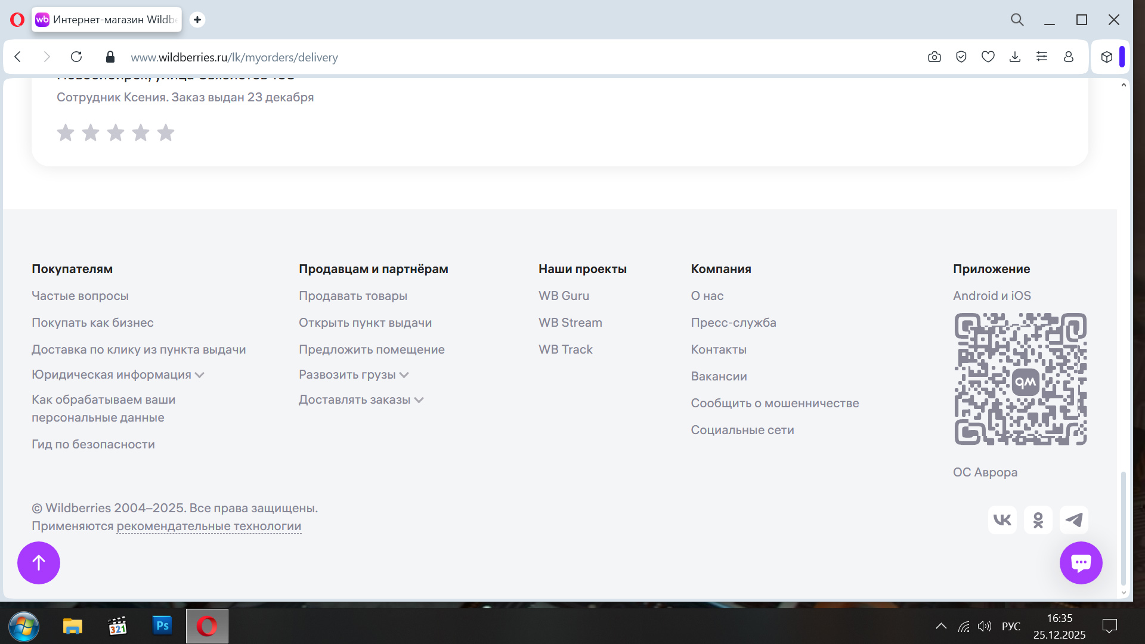Expand Развозить грузы section
The width and height of the screenshot is (1145, 644).
(x=354, y=374)
